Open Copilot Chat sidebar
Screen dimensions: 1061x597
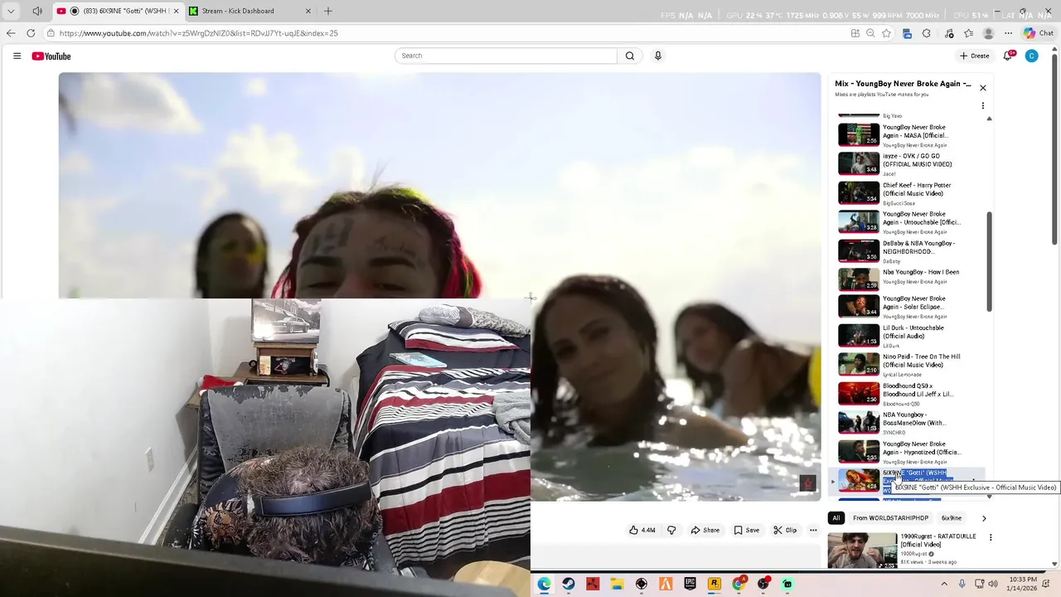point(1038,33)
